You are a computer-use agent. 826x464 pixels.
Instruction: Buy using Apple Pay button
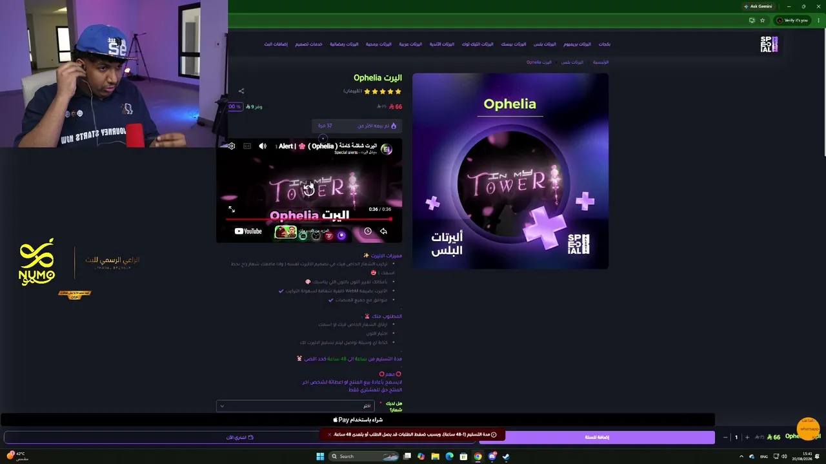(358, 420)
